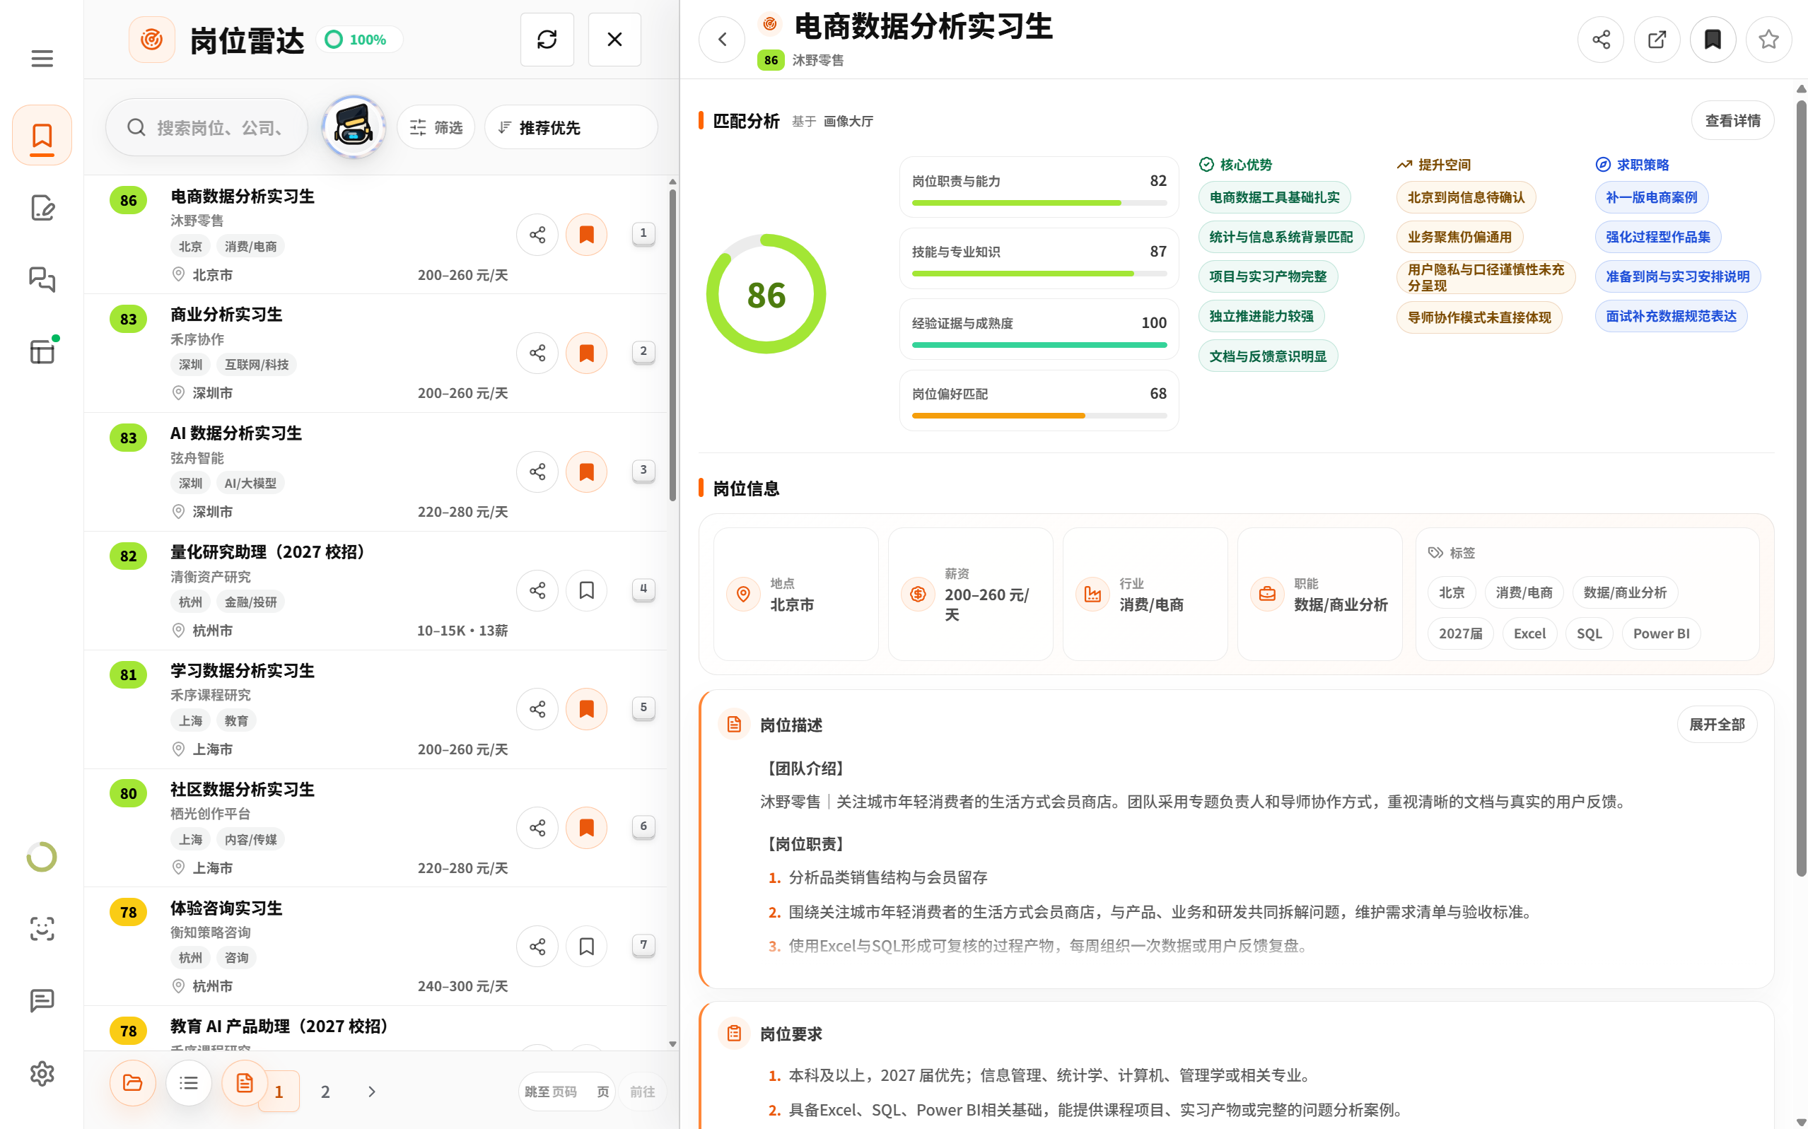Open job in external window icon
This screenshot has width=1808, height=1129.
pos(1657,40)
